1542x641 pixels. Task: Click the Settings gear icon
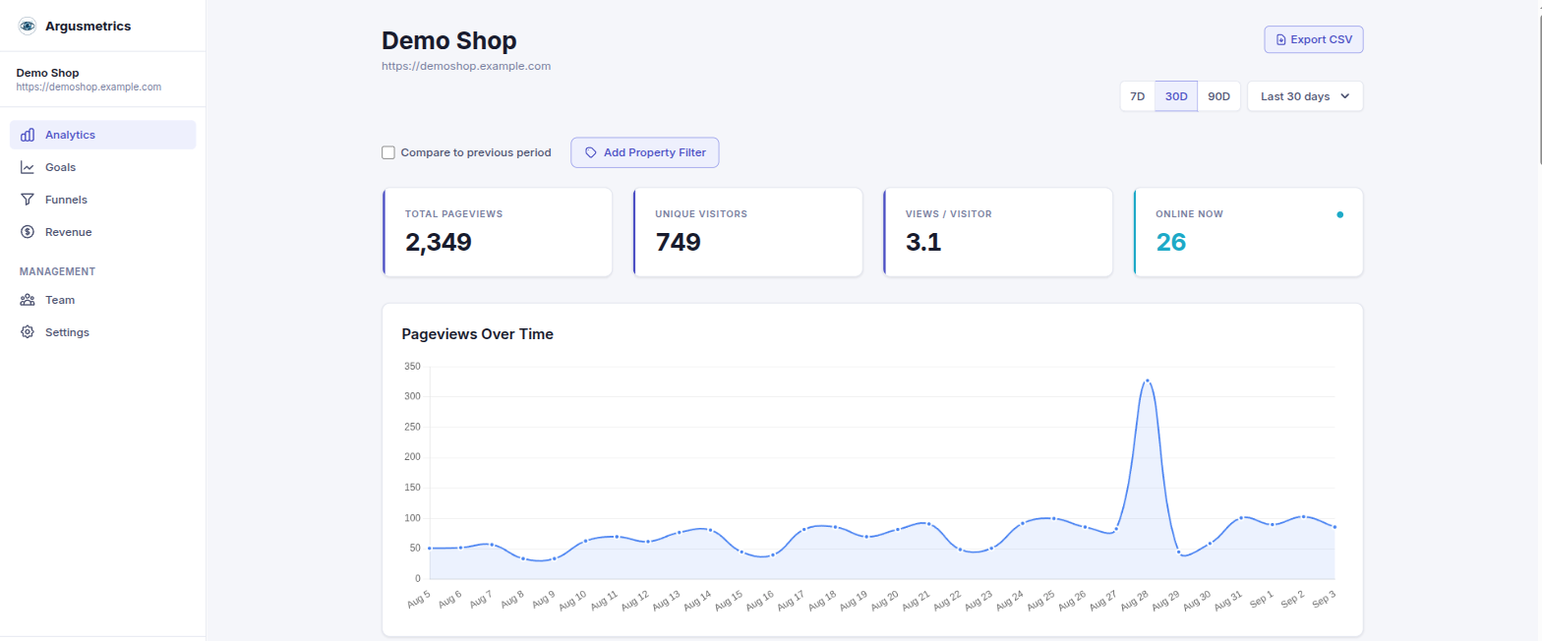(x=28, y=332)
